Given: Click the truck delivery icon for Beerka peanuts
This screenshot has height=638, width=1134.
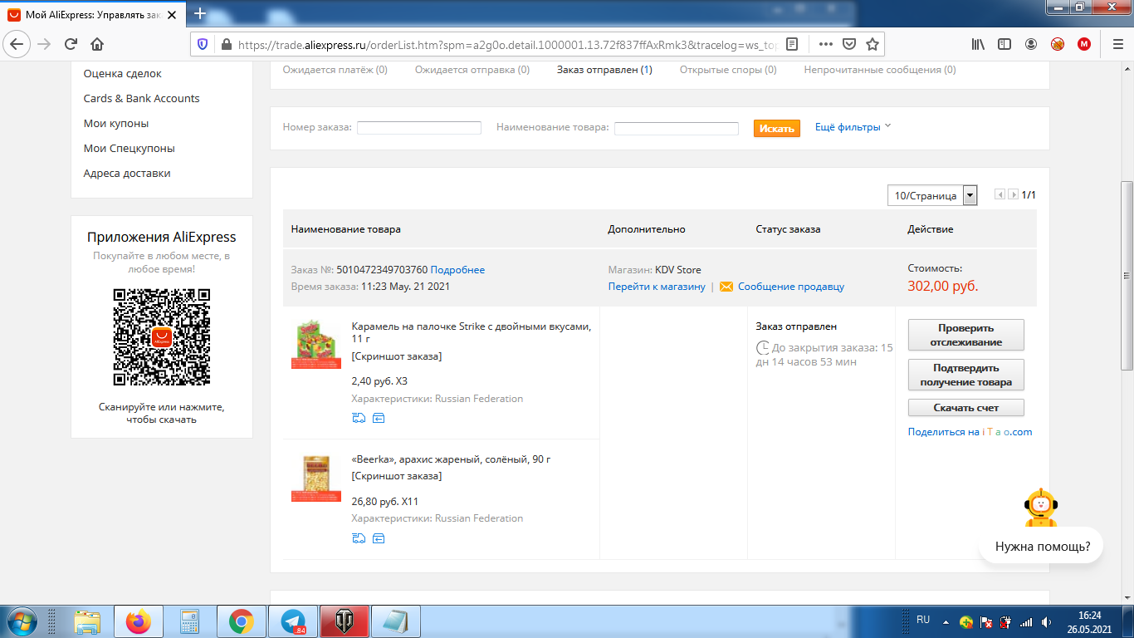Looking at the screenshot, I should [x=359, y=538].
